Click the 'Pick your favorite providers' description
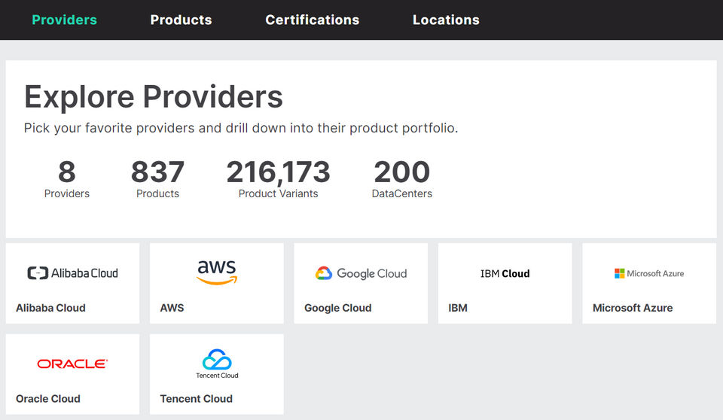Screen dimensions: 723x420 [x=241, y=128]
